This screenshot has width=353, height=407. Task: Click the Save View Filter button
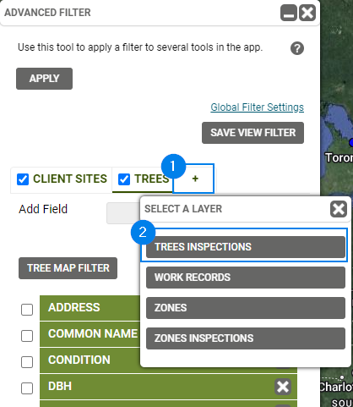(x=253, y=133)
